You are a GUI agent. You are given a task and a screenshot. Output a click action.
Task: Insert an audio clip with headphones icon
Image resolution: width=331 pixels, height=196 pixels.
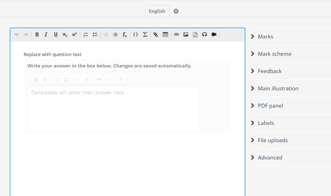pos(204,34)
